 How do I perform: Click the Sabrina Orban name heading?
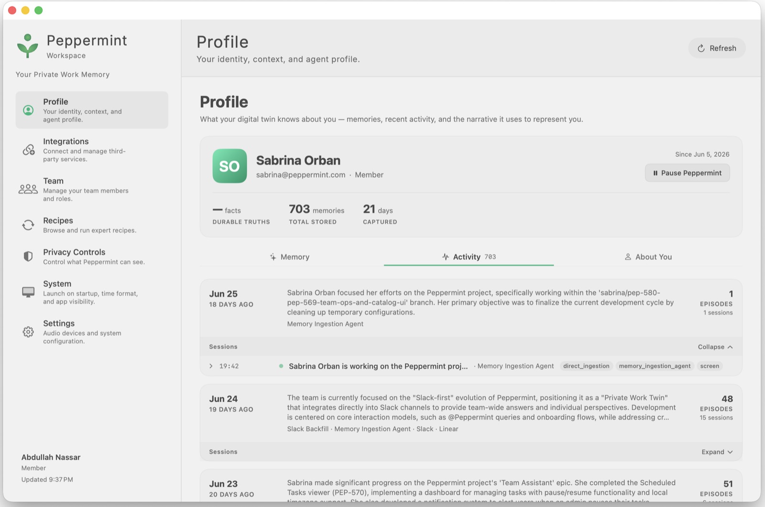pos(298,160)
